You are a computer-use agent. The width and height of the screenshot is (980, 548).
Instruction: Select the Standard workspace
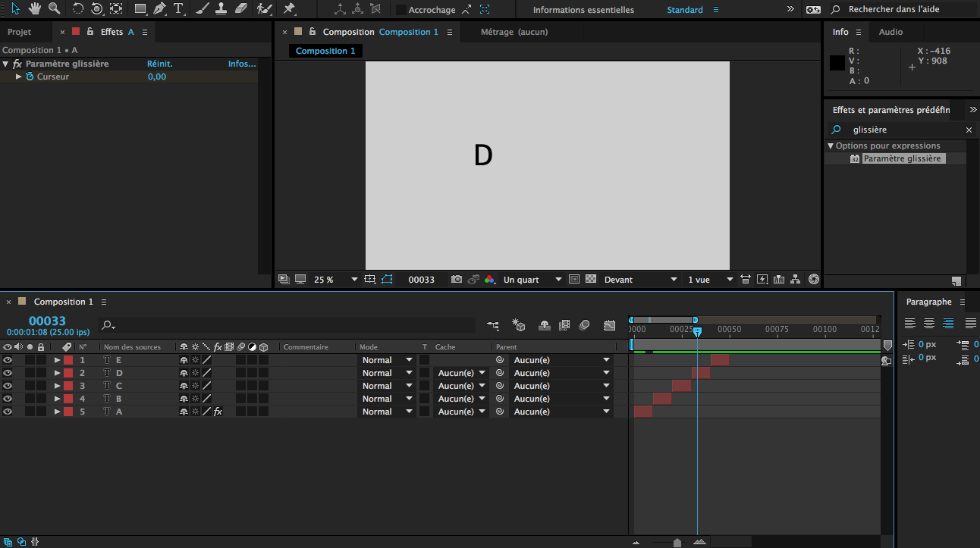[x=685, y=10]
